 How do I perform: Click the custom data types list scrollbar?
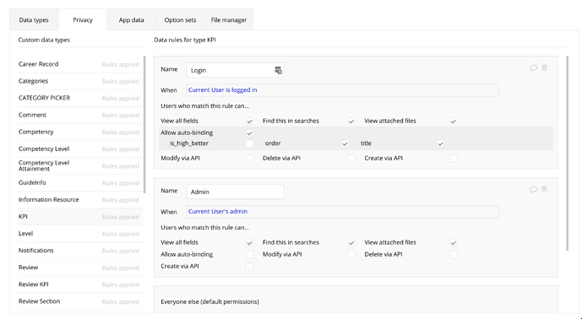(144, 124)
